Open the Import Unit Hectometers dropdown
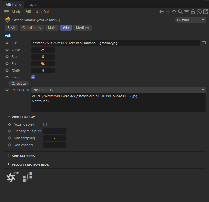The image size is (209, 202). click(x=118, y=90)
